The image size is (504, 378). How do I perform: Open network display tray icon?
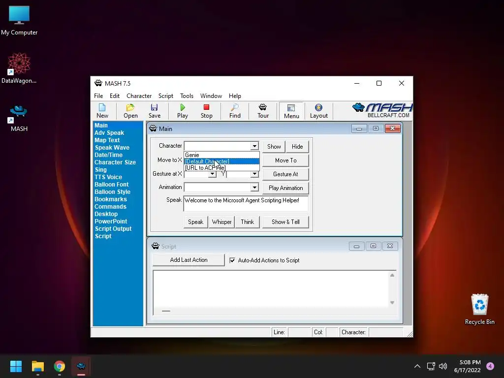431,366
